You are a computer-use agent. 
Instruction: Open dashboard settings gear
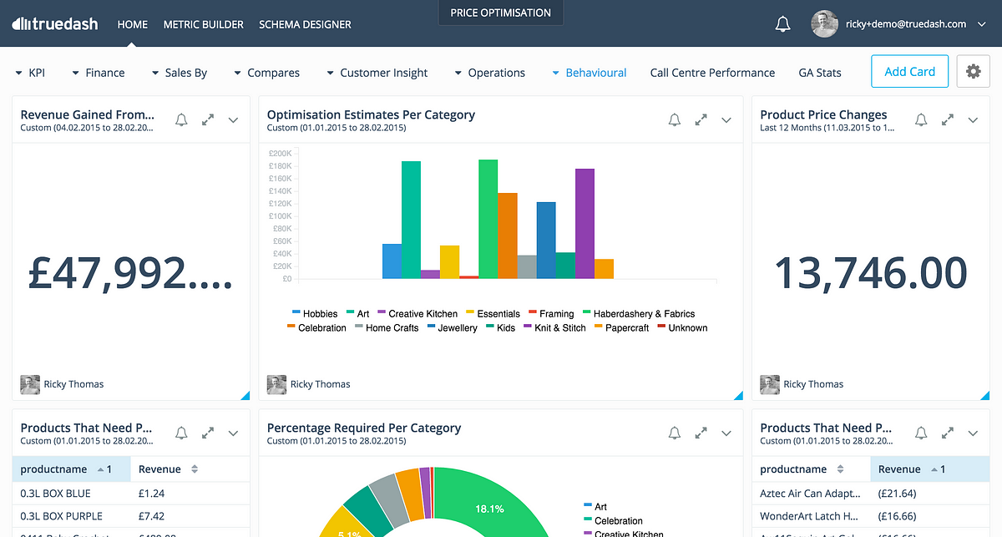pyautogui.click(x=973, y=72)
